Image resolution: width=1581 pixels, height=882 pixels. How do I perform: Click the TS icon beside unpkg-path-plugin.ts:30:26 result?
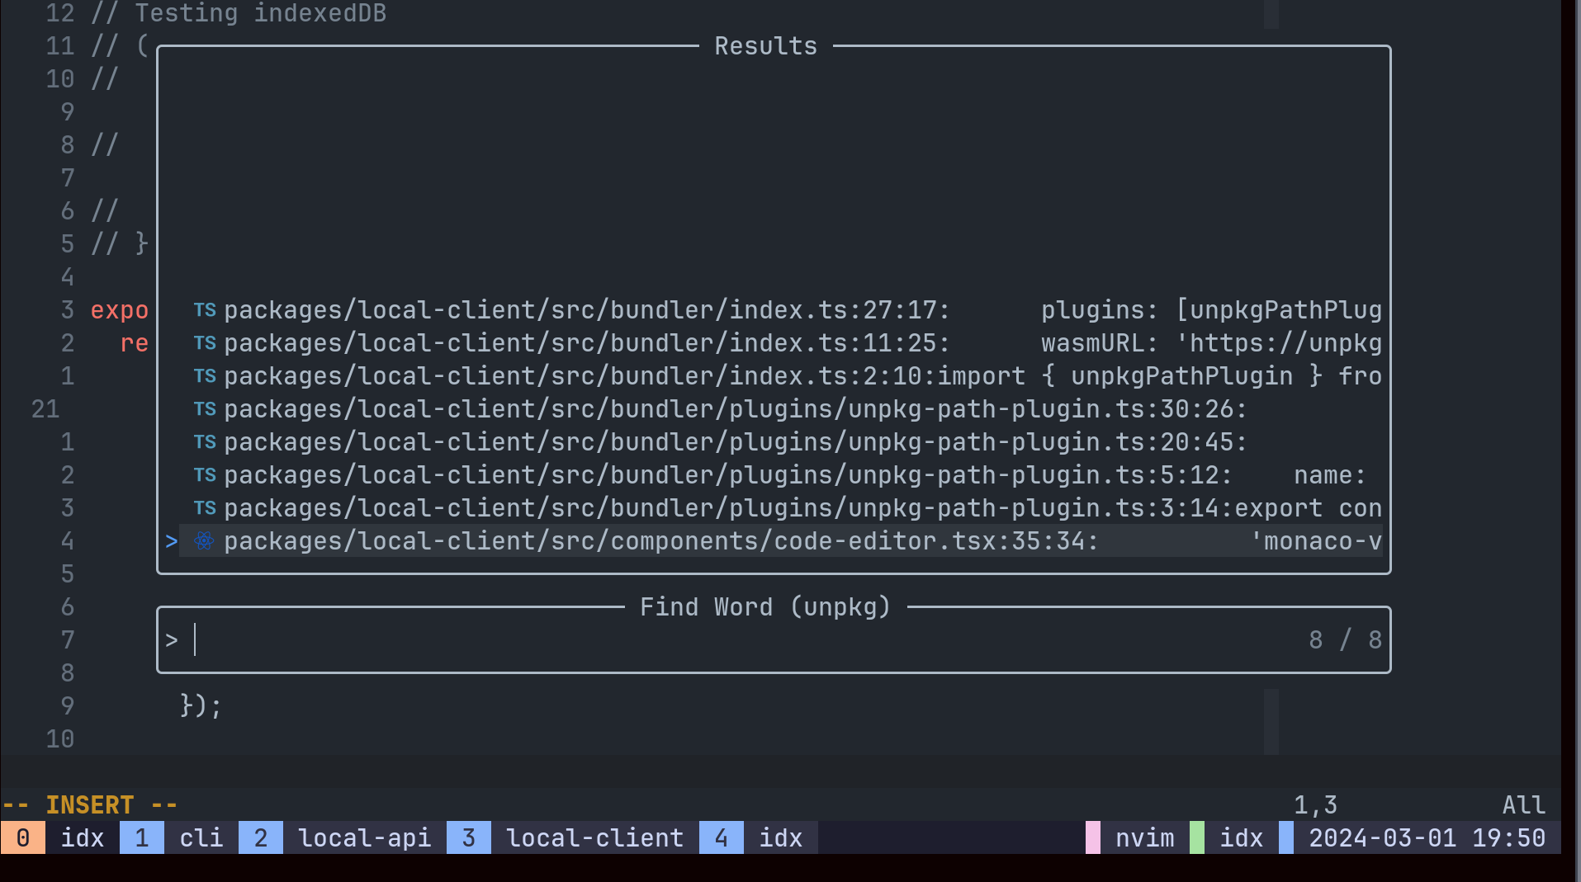(x=205, y=409)
